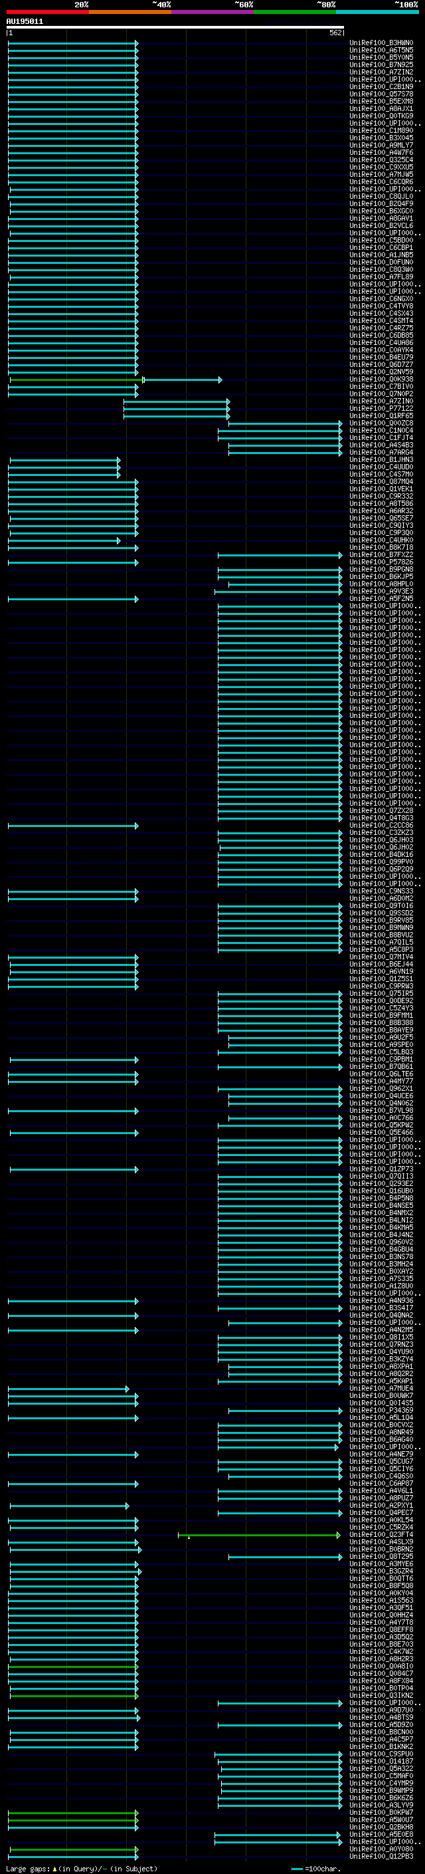
Task: Click the cyan ~100% identity legend segment
Action: tap(377, 12)
